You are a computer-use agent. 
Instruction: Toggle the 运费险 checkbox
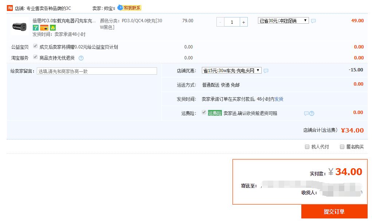coord(204,112)
